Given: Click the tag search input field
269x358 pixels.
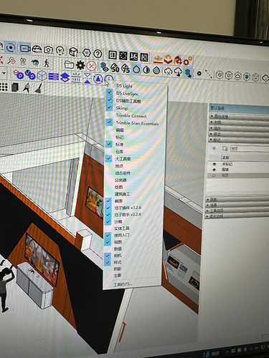Looking at the screenshot, I should tap(250, 148).
